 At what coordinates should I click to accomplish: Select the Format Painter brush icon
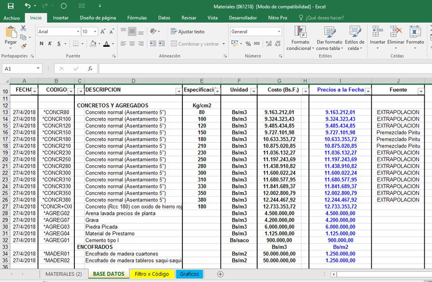[x=24, y=46]
